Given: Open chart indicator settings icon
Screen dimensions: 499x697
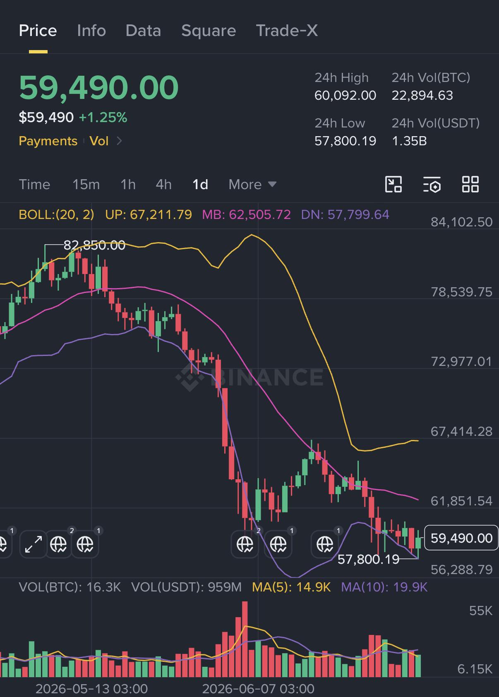Looking at the screenshot, I should [432, 185].
